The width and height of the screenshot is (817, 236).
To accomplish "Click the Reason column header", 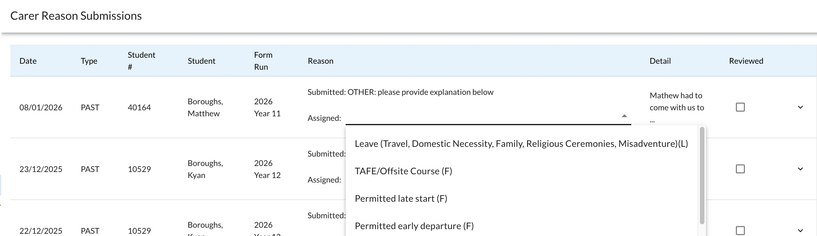I will [320, 61].
